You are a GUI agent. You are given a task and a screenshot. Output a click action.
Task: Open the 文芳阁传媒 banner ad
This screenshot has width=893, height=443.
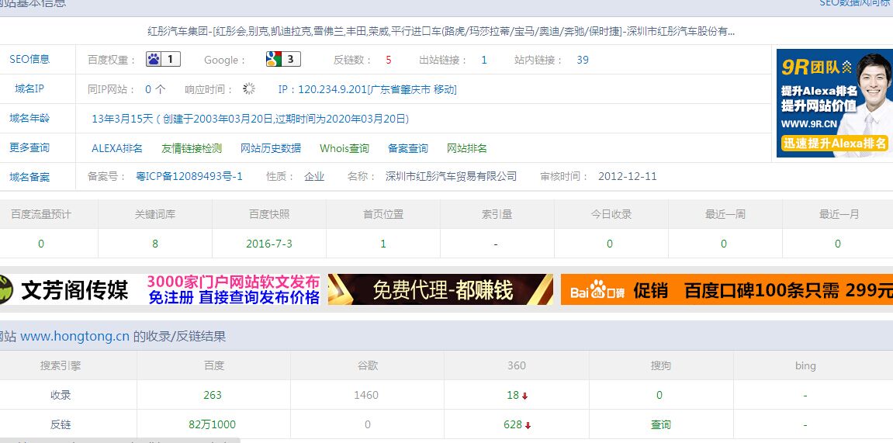click(160, 289)
